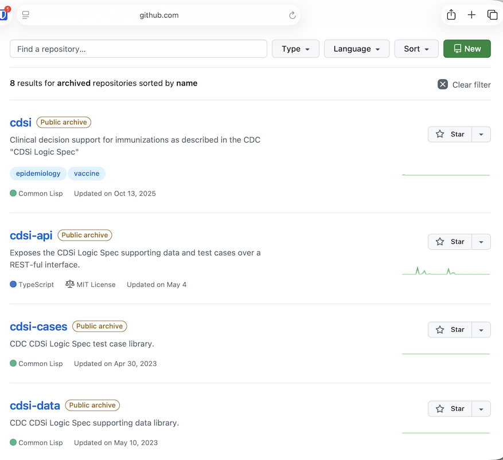The image size is (503, 460).
Task: Clear the archived filter via X icon
Action: 443,85
